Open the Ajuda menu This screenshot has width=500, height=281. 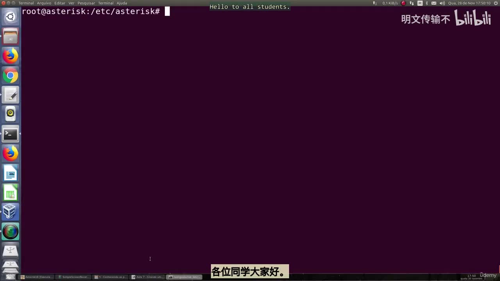(122, 3)
